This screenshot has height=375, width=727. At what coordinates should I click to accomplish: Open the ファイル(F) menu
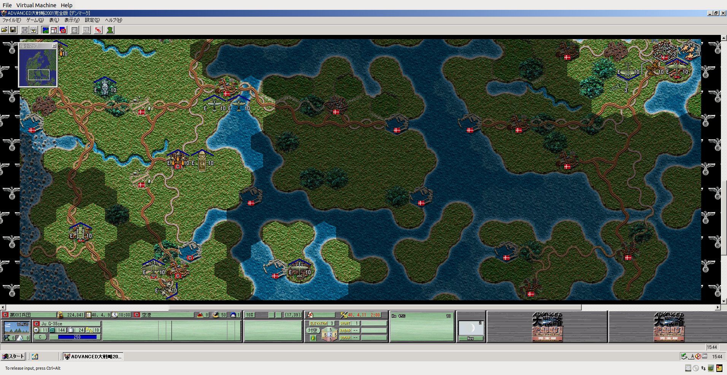(12, 20)
